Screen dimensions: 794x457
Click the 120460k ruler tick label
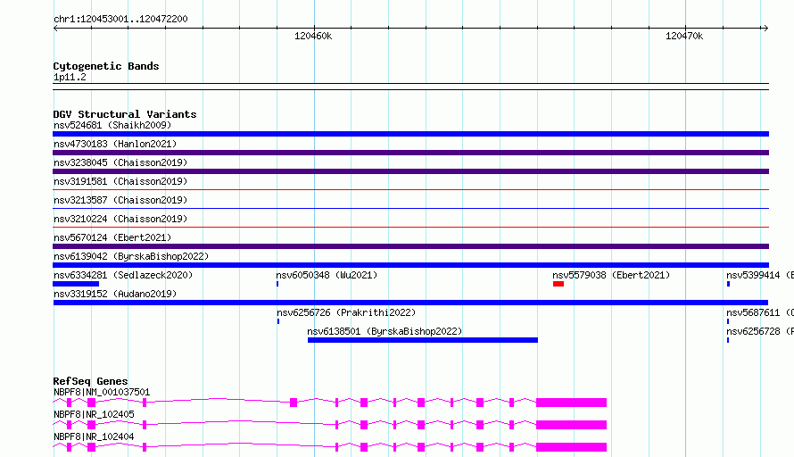click(313, 36)
